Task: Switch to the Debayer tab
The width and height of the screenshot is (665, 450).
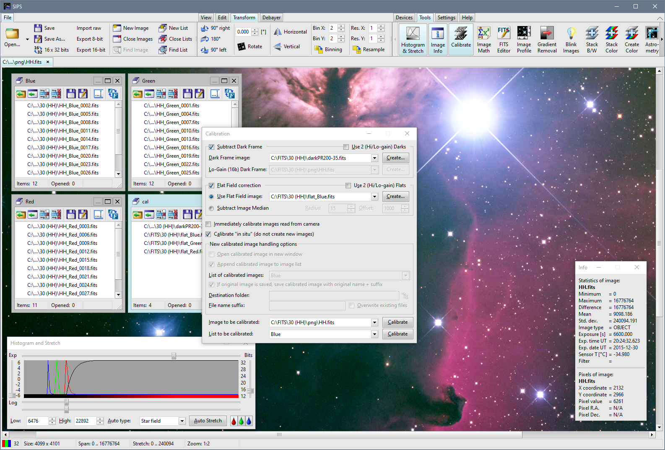Action: pos(271,18)
